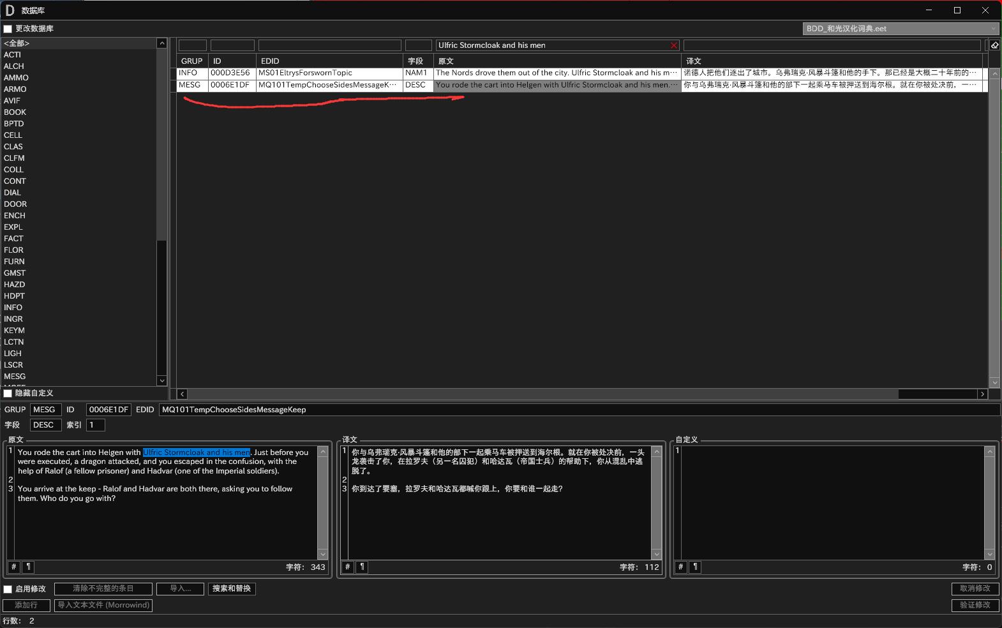Click the EDID column header
The height and width of the screenshot is (628, 1002).
(329, 61)
